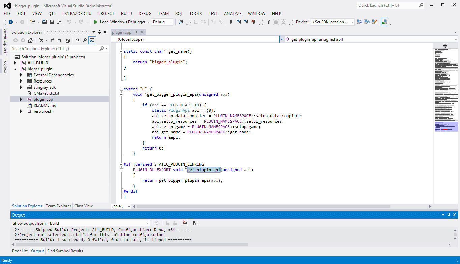Open the BUILD menu
Image resolution: width=460 pixels, height=264 pixels.
(127, 14)
